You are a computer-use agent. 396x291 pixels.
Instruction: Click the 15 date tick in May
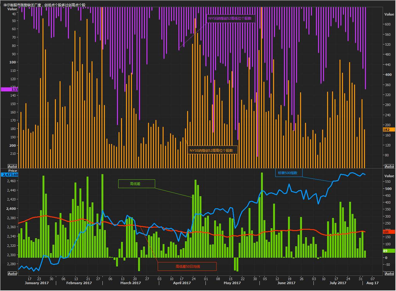pyautogui.click(x=230, y=279)
